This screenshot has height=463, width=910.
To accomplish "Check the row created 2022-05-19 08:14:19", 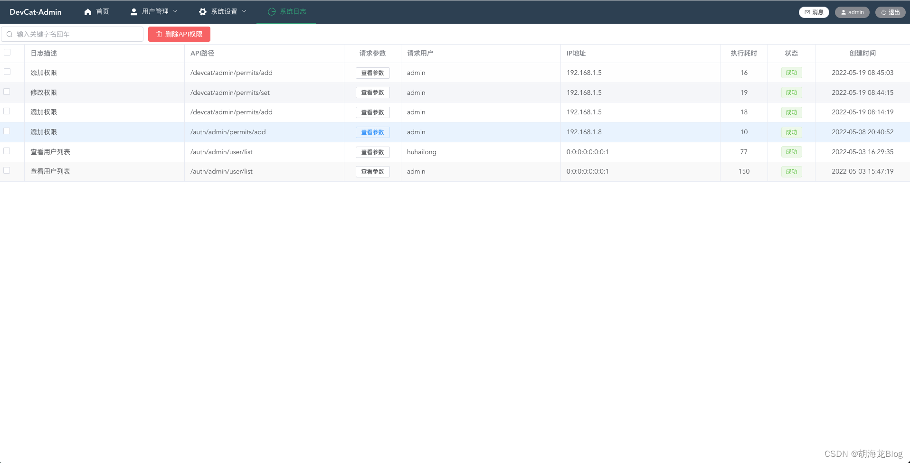I will [x=7, y=111].
